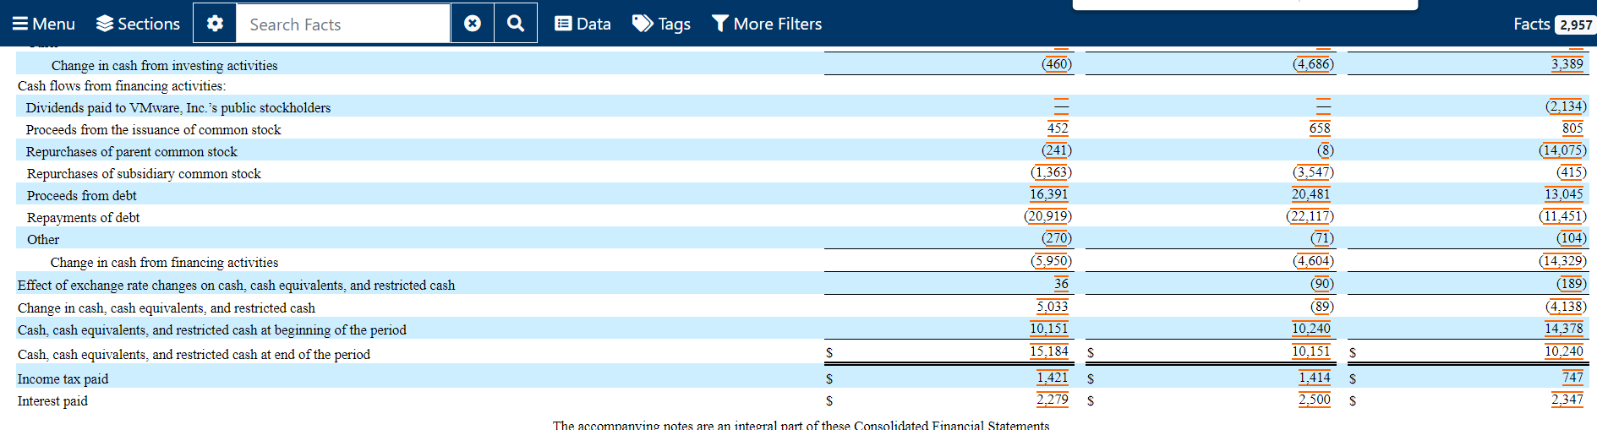Image resolution: width=1597 pixels, height=430 pixels.
Task: Select change in cash value 5,033
Action: pos(1052,306)
